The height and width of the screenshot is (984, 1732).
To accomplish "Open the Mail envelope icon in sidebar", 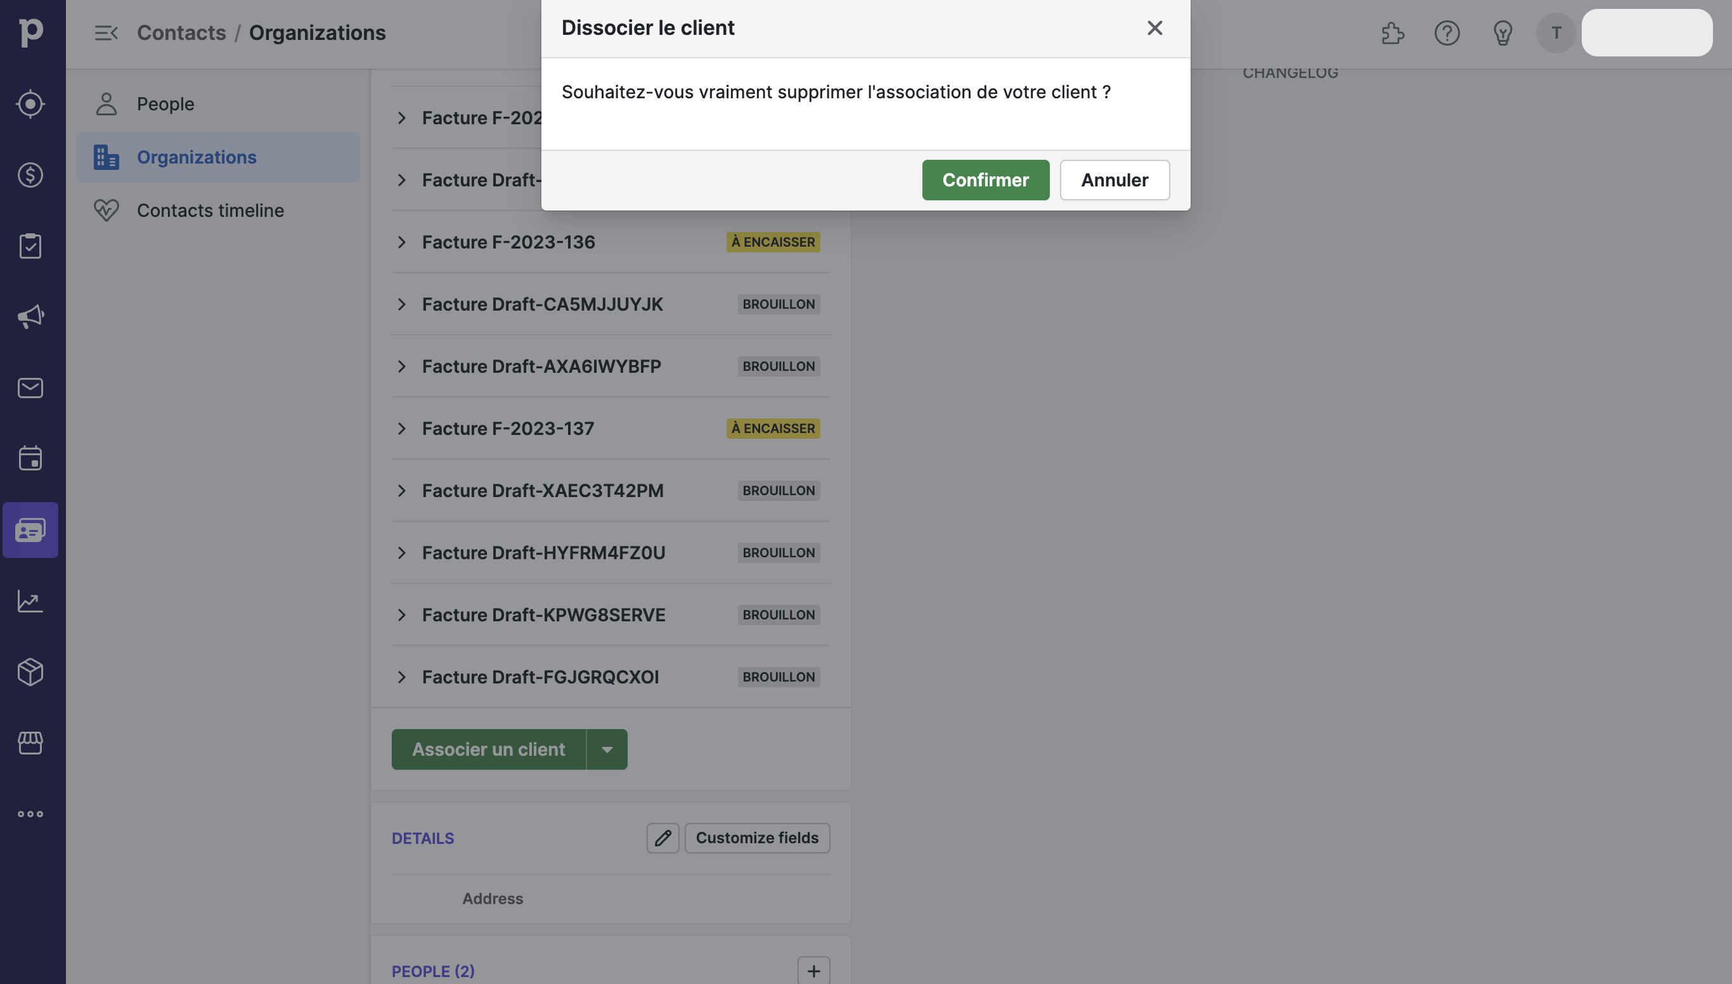I will tap(30, 388).
